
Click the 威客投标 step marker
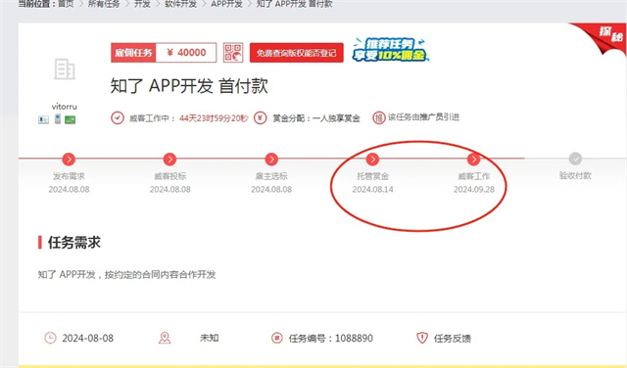[169, 159]
